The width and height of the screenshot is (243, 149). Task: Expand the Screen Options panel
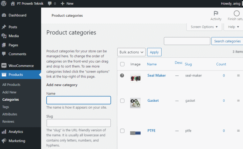pyautogui.click(x=204, y=27)
